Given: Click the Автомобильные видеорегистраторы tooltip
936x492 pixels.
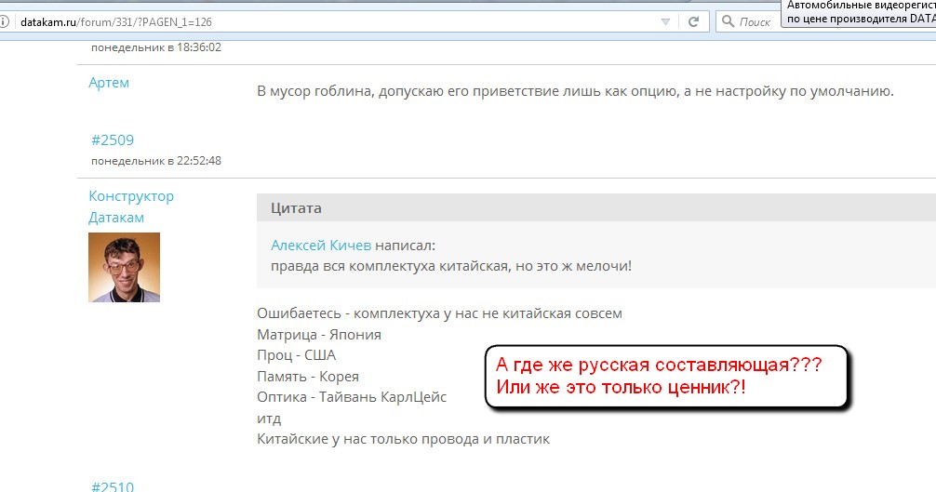Looking at the screenshot, I should [x=858, y=12].
